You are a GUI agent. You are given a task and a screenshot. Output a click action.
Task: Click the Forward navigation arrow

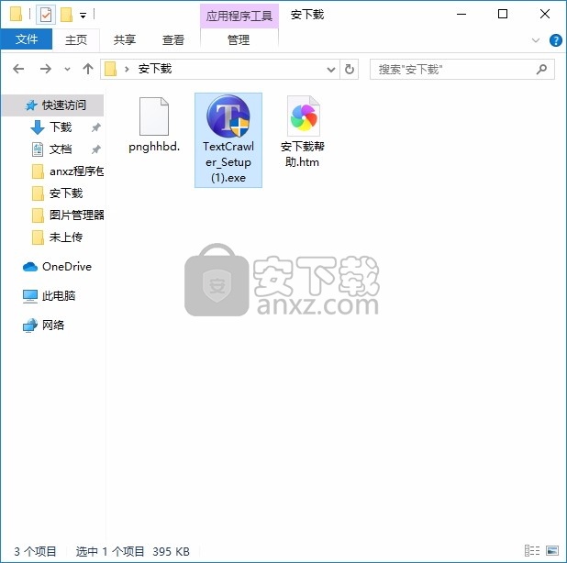pyautogui.click(x=46, y=69)
